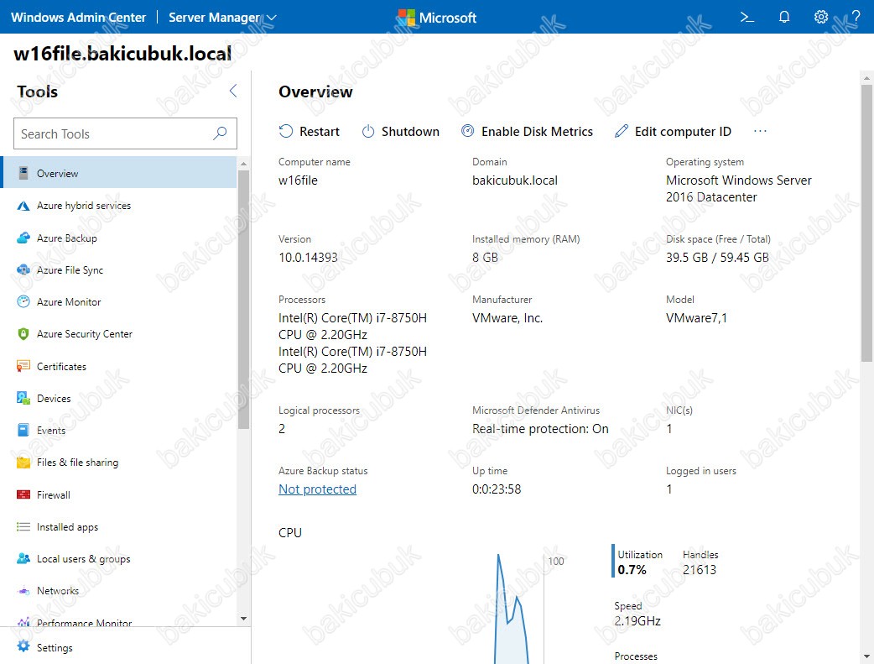Open Installed apps

(120, 526)
